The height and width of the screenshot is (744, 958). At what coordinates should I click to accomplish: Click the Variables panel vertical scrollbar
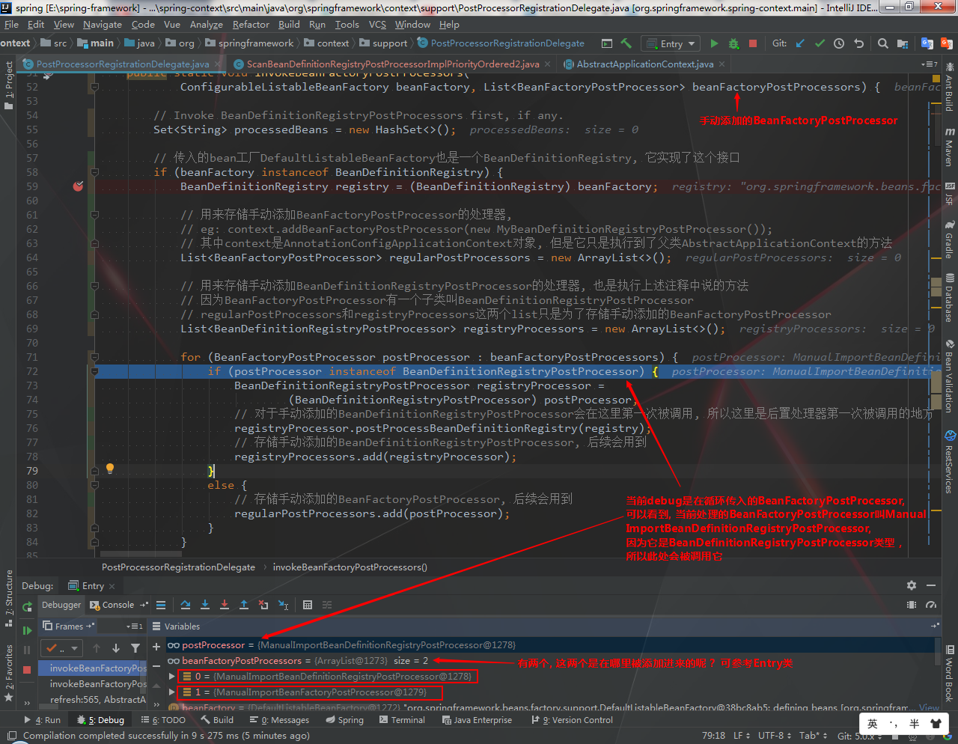click(x=939, y=653)
